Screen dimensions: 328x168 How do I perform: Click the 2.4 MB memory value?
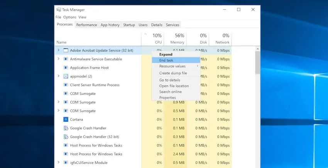[x=179, y=154]
